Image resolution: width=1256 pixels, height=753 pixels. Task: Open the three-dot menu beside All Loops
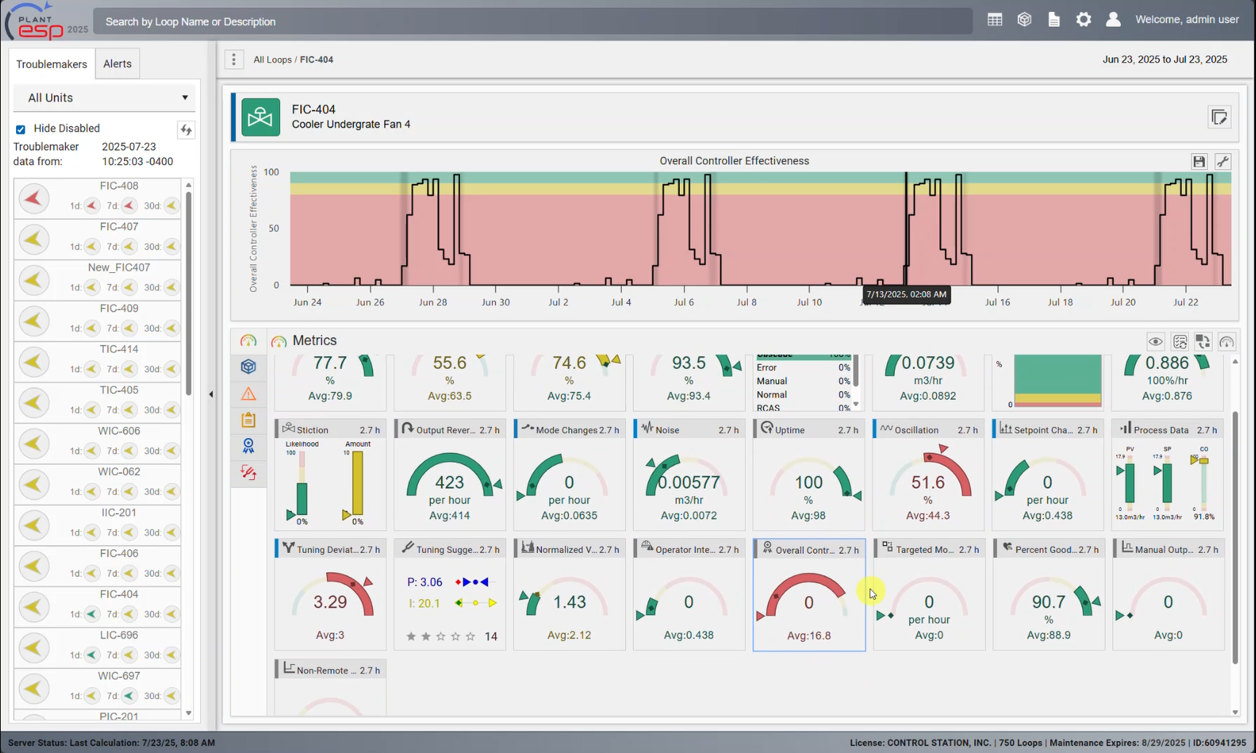234,60
